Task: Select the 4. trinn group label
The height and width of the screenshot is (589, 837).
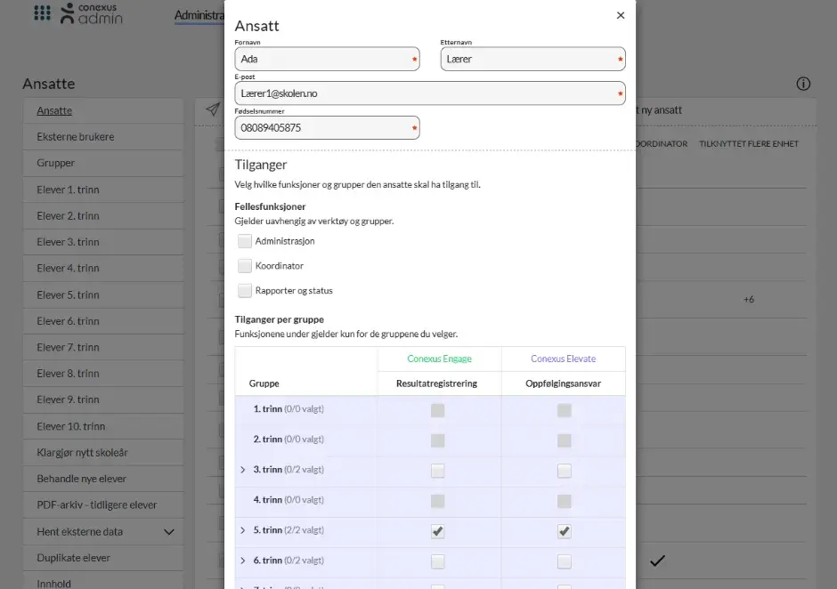Action: [288, 499]
